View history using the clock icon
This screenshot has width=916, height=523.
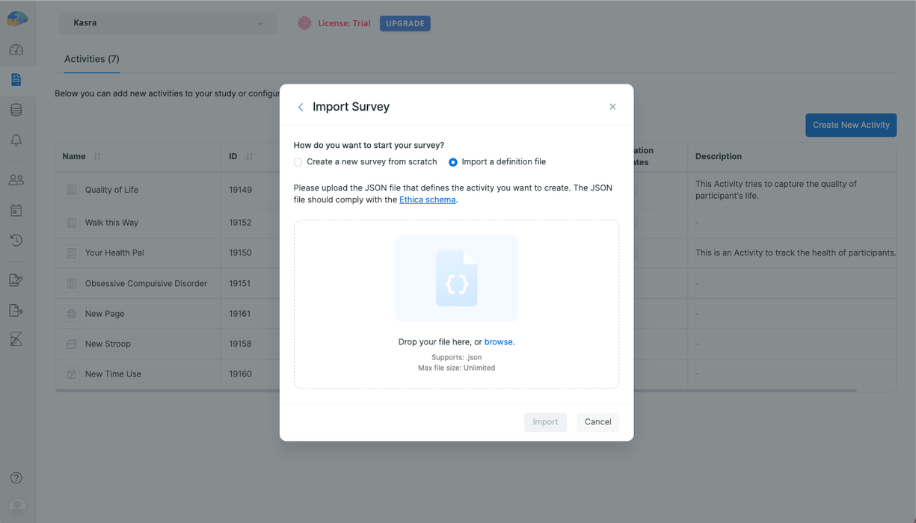tap(16, 240)
